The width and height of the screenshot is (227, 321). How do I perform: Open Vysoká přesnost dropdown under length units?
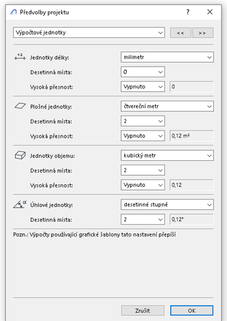(143, 87)
